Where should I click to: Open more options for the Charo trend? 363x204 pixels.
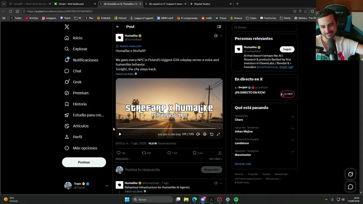293,117
